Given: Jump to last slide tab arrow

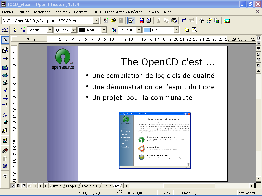Looking at the screenshot, I should (46, 186).
